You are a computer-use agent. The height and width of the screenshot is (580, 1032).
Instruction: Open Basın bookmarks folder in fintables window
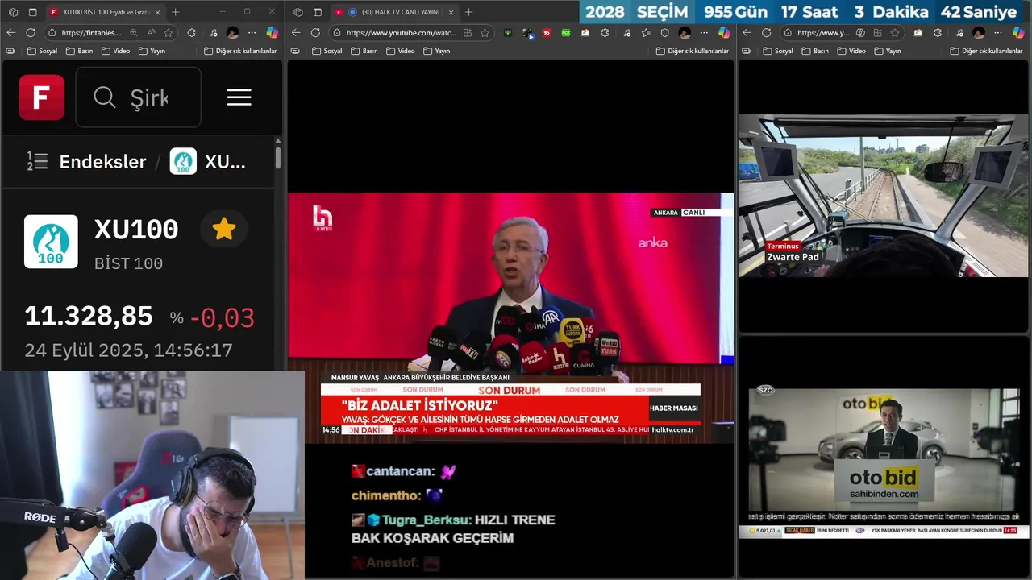[79, 51]
